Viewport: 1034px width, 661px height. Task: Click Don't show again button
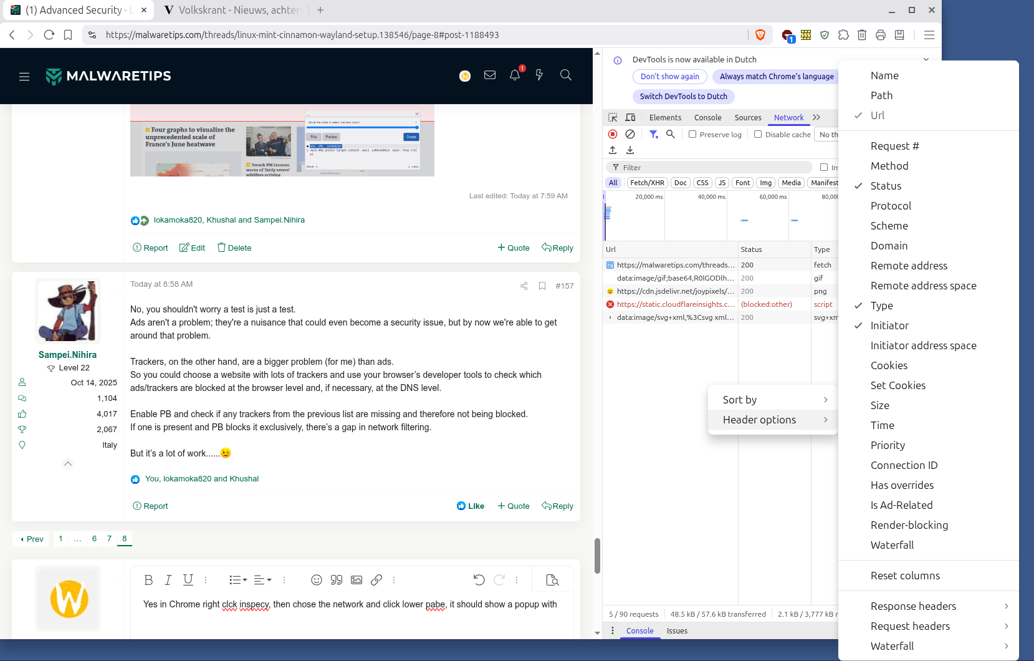tap(670, 77)
